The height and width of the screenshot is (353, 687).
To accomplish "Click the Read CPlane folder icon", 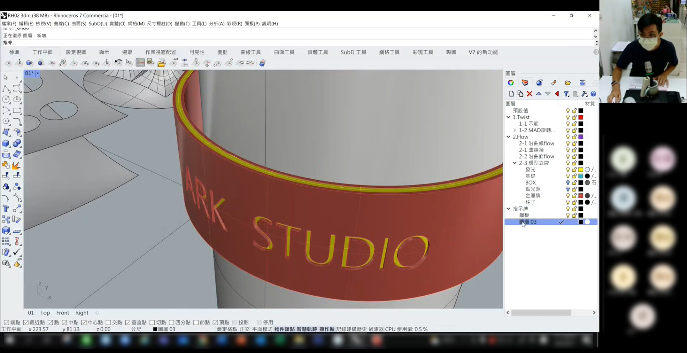I will click(162, 63).
